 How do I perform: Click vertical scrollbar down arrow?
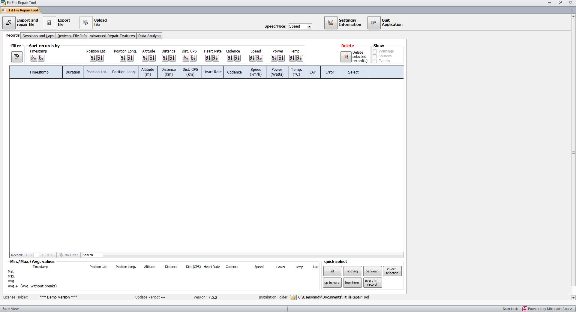click(x=573, y=298)
